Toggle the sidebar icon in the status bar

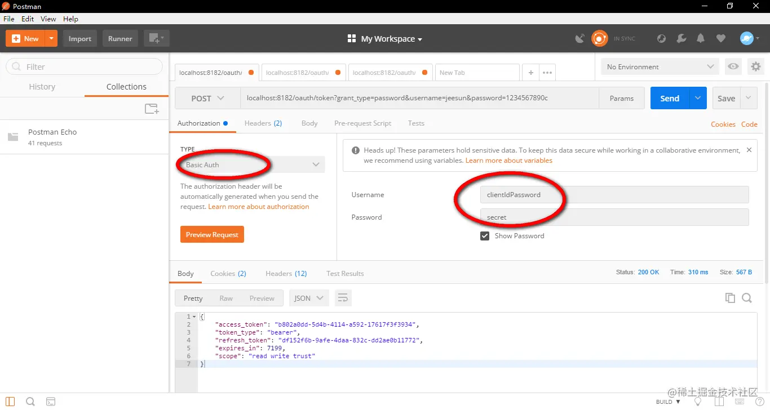[x=10, y=402]
